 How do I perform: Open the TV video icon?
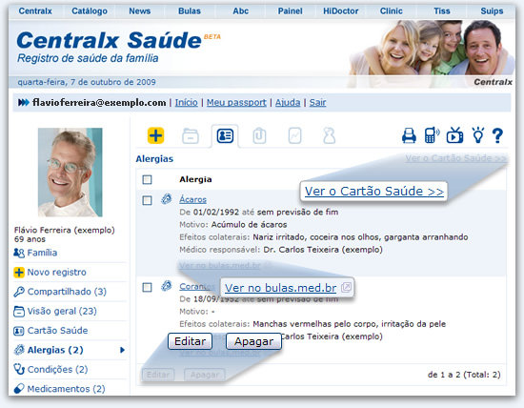click(454, 135)
